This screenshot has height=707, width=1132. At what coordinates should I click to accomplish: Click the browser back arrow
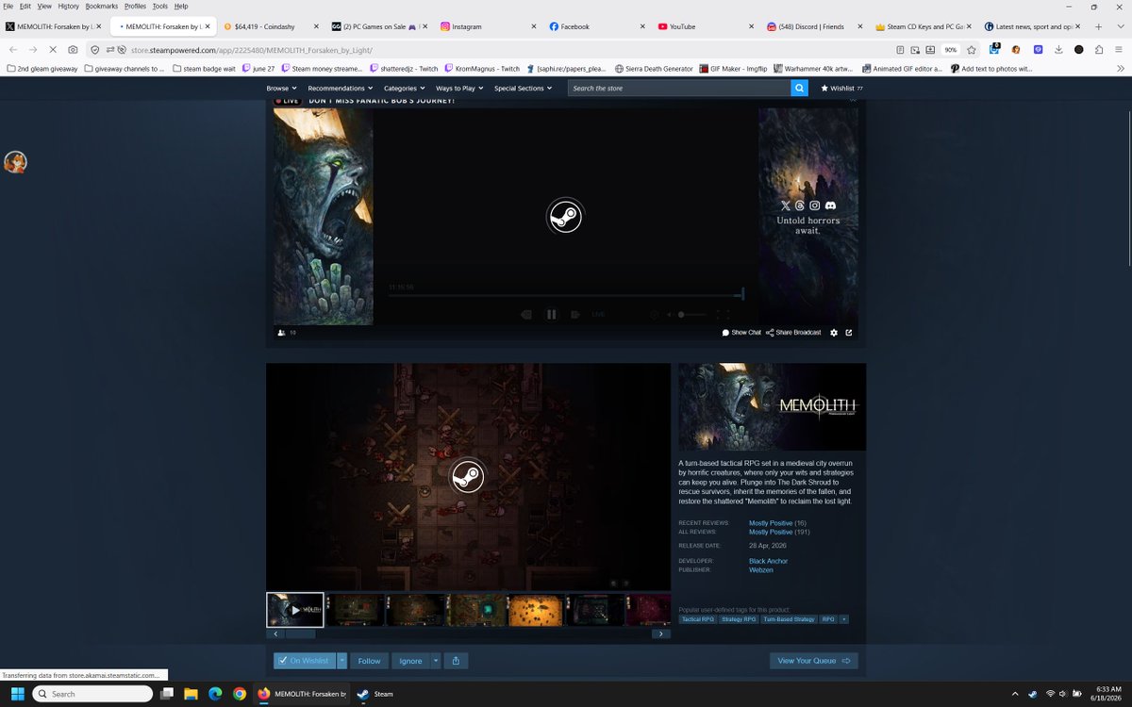[13, 49]
